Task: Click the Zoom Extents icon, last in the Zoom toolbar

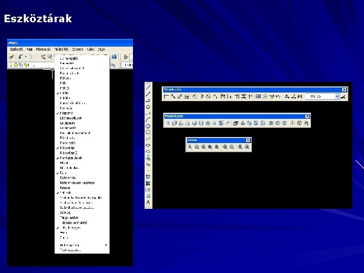Action: coord(247,147)
